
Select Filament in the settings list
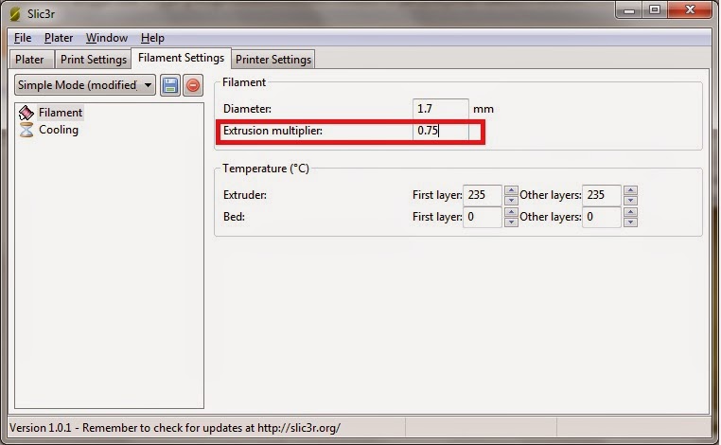point(61,113)
